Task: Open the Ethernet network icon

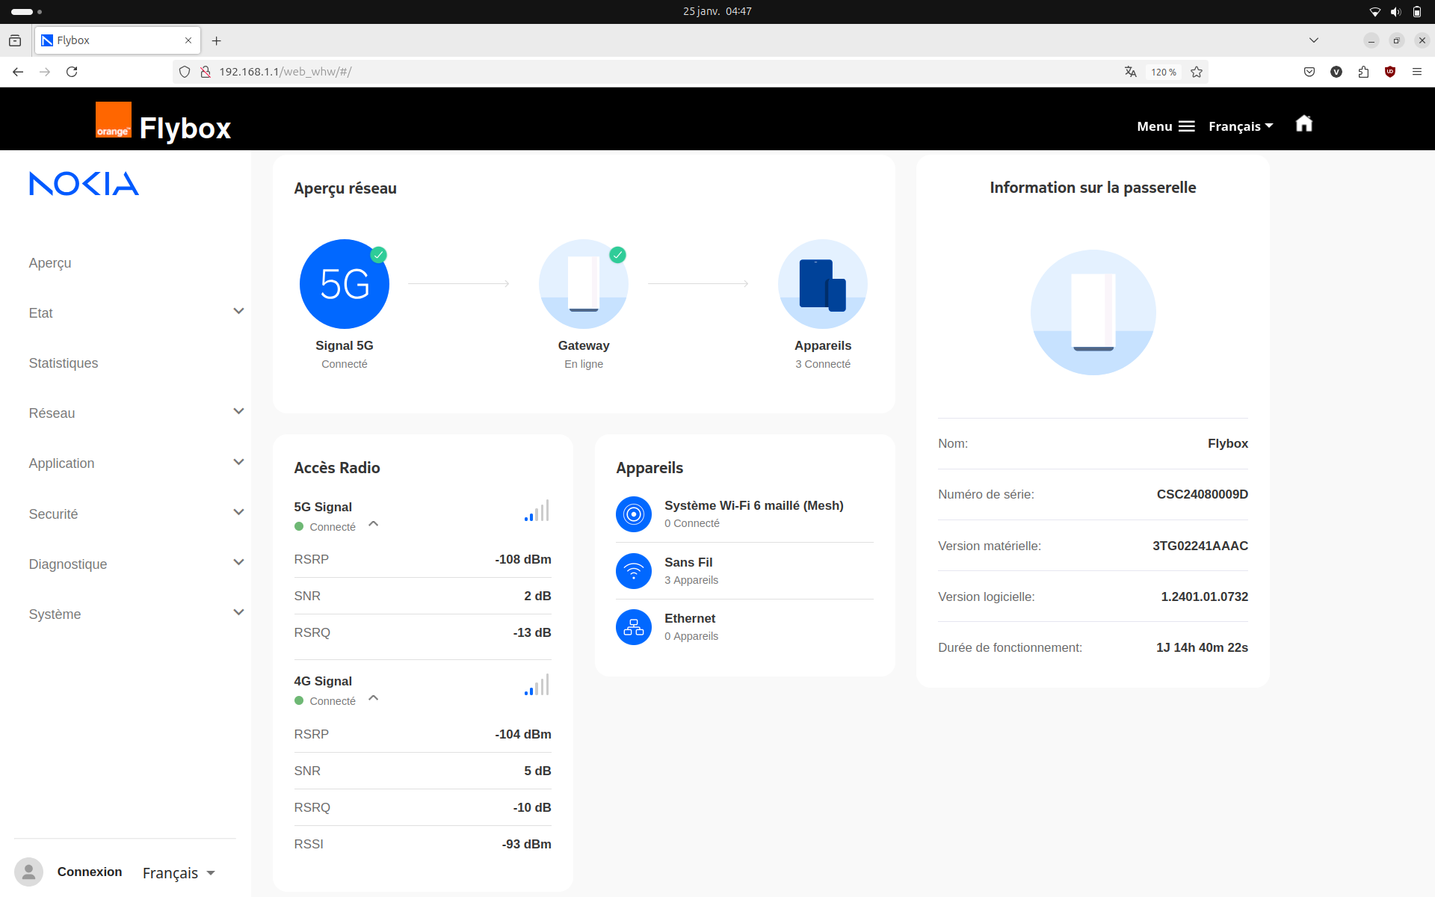Action: click(634, 627)
